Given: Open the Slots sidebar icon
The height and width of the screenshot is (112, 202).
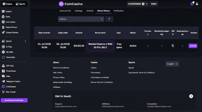Looking at the screenshot, I should pyautogui.click(x=3, y=17).
